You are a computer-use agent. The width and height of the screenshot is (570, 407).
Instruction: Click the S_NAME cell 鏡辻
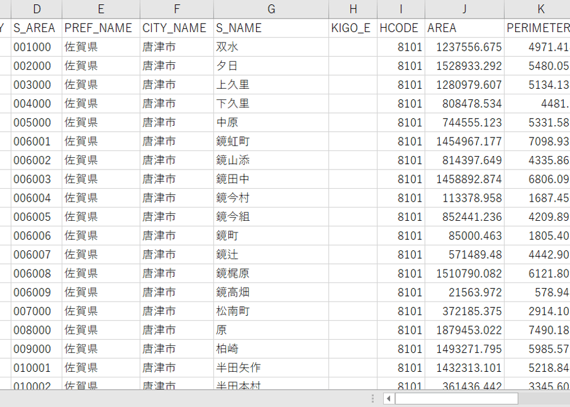point(271,255)
